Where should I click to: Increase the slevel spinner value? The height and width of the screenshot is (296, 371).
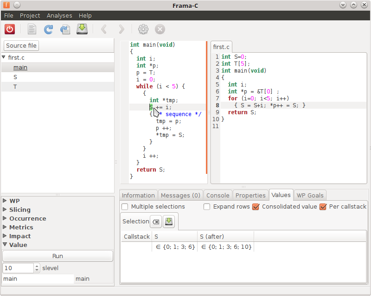(x=37, y=266)
